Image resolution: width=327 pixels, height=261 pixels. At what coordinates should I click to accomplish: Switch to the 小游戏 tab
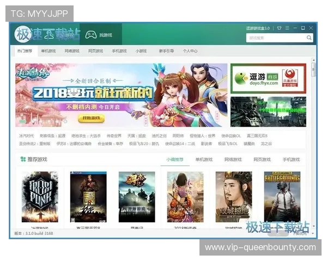click(141, 51)
